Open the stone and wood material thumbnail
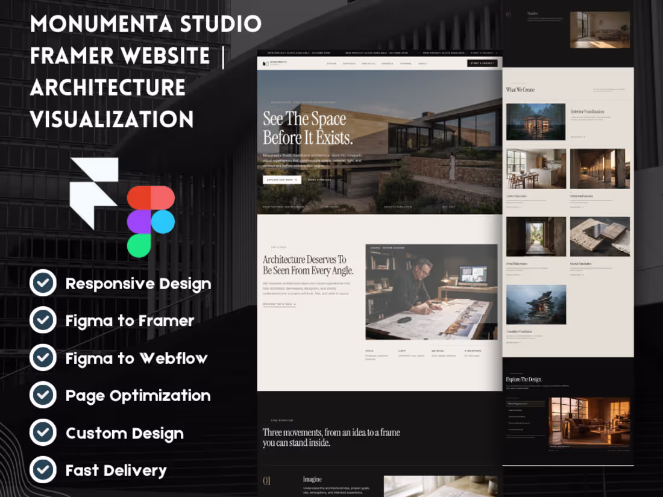This screenshot has width=663, height=497. coord(600,237)
